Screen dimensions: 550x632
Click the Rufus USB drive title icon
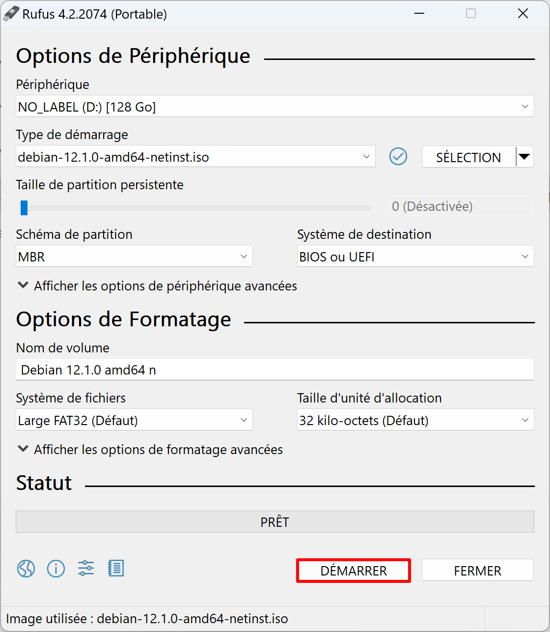(11, 14)
